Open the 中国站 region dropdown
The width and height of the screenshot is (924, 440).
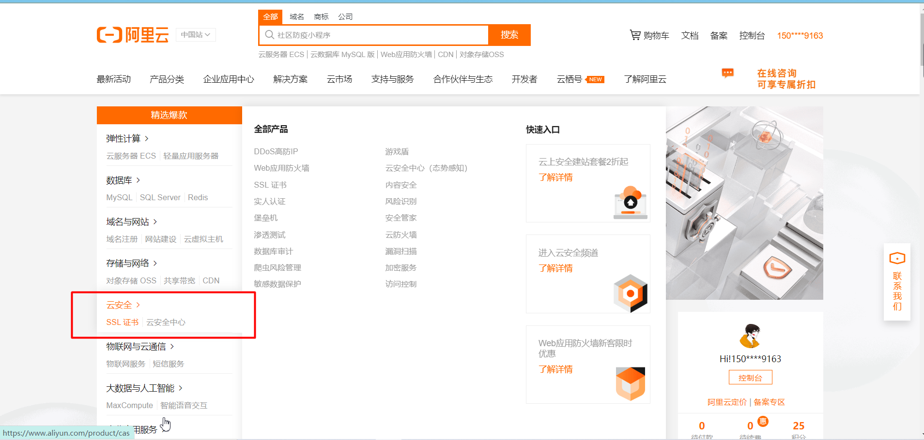click(x=196, y=35)
